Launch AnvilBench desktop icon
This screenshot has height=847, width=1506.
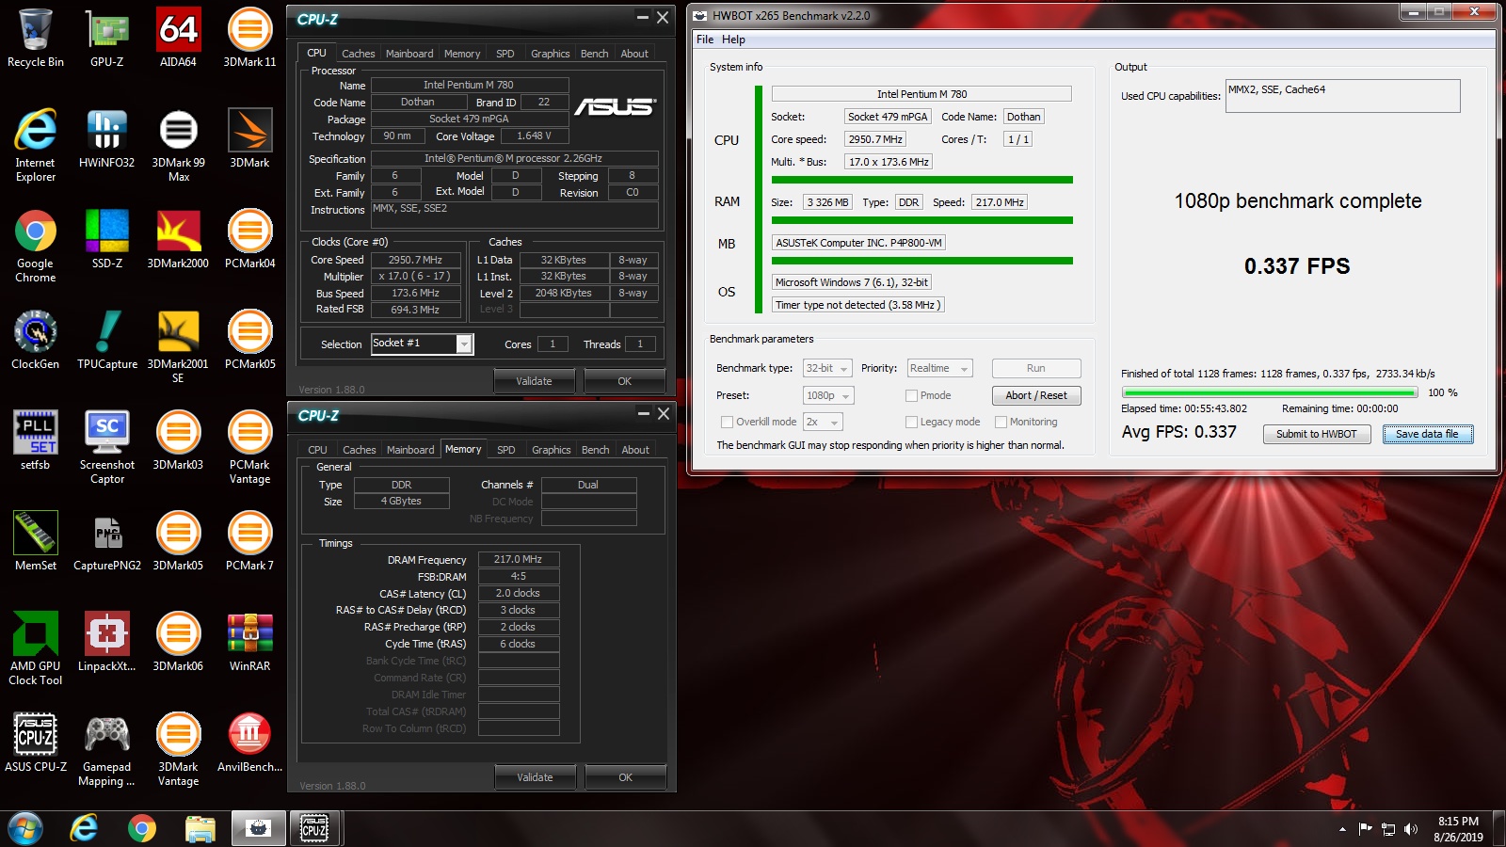point(249,743)
